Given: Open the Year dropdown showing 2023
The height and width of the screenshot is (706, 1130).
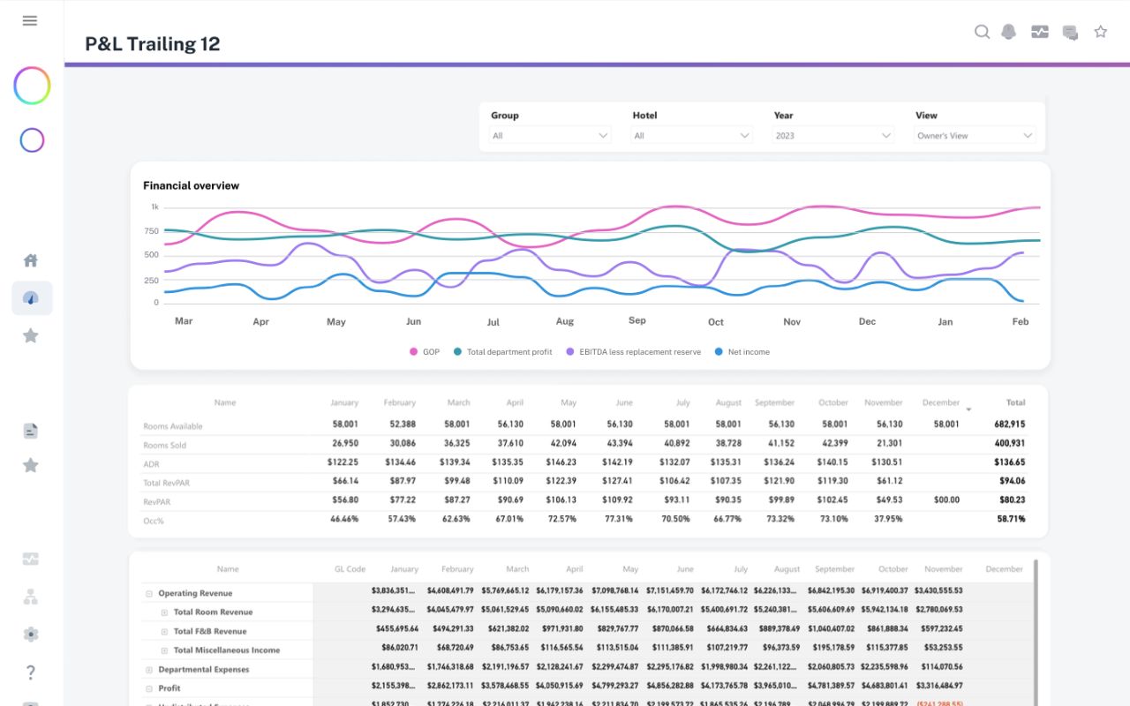Looking at the screenshot, I should click(x=832, y=136).
